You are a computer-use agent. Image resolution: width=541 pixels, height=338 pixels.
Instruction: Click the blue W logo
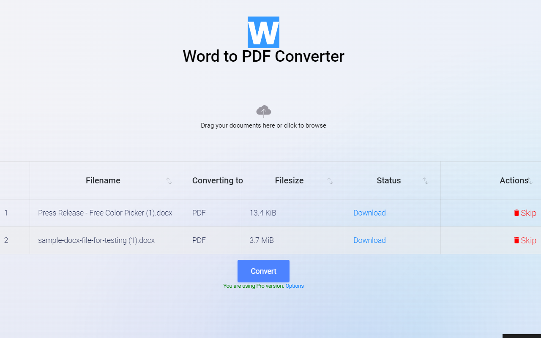pyautogui.click(x=263, y=32)
